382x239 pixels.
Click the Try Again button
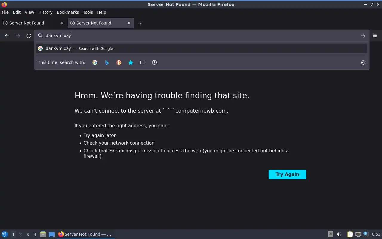287,174
